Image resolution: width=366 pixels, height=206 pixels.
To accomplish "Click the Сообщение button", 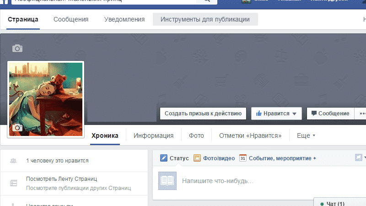I will tap(330, 114).
